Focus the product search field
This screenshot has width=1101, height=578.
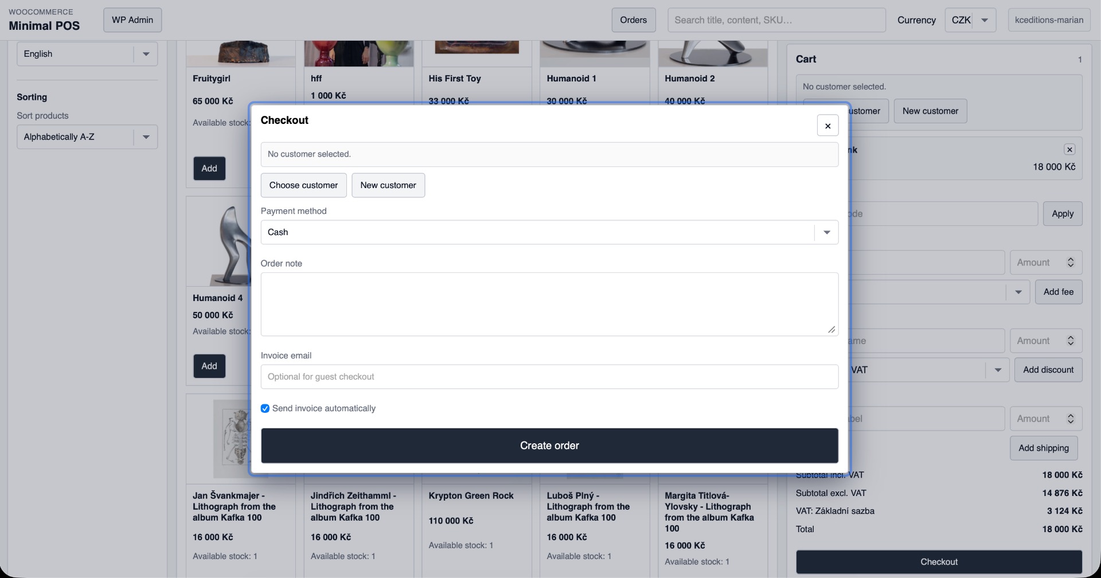[x=776, y=20]
